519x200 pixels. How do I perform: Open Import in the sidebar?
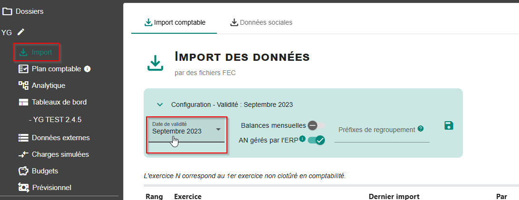[x=41, y=52]
